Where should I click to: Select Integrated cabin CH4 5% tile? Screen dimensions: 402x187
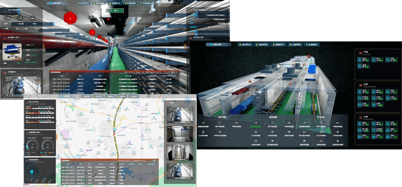click(x=391, y=92)
